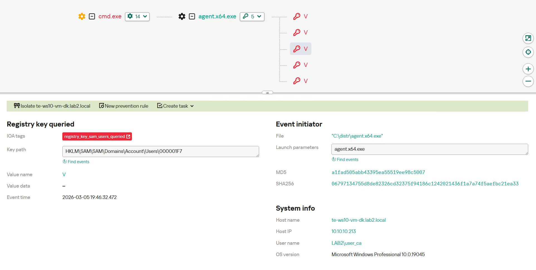Viewport: 536px width, 270px height.
Task: Collapse the agent.x64.exe node
Action: coord(192,16)
